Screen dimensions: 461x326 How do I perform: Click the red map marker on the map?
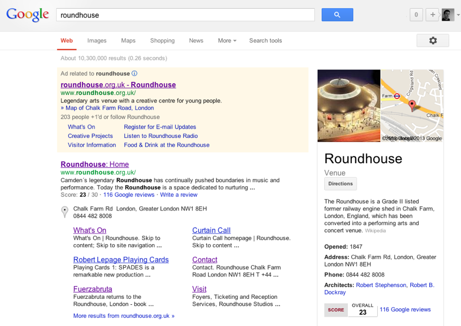click(x=412, y=106)
